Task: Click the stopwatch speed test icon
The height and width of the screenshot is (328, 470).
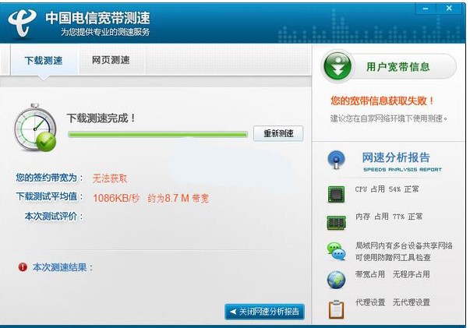Action: pos(35,129)
